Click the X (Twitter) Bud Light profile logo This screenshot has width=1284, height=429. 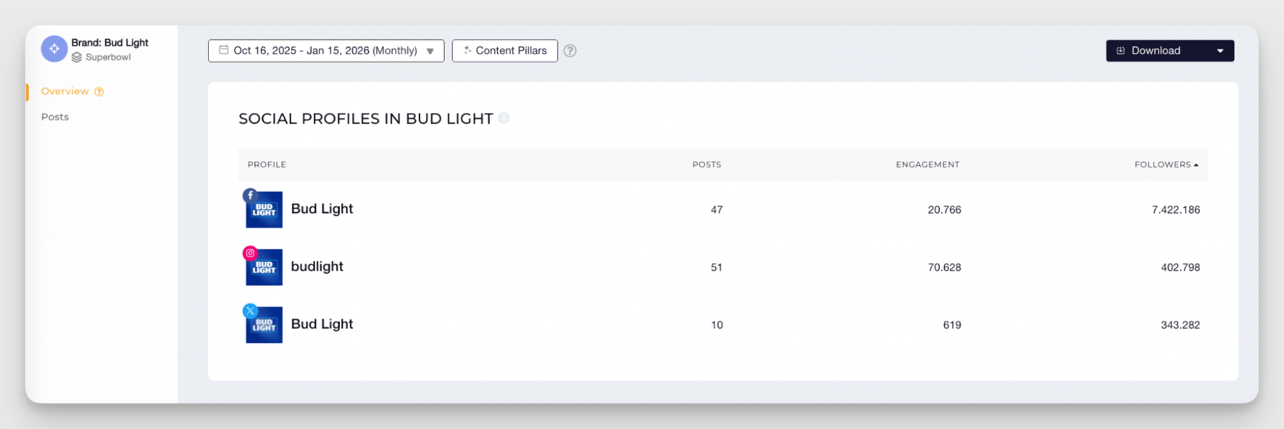coord(264,325)
